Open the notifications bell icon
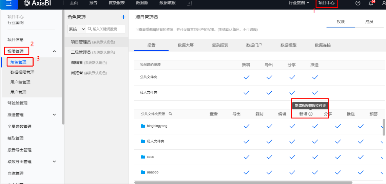 point(371,3)
